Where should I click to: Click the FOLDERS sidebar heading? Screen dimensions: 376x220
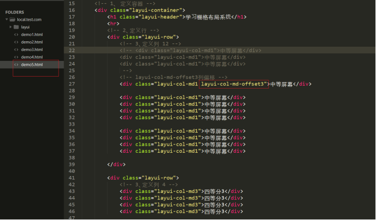(x=15, y=12)
